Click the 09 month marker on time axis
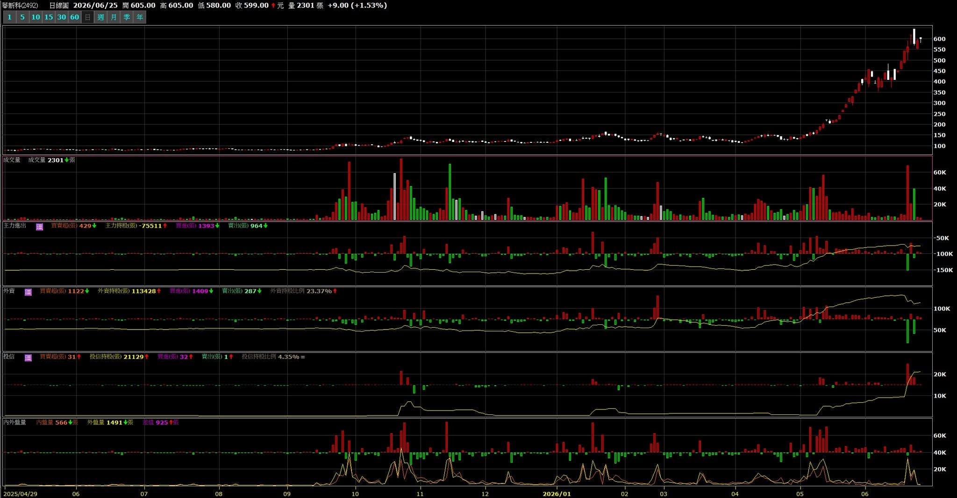This screenshot has width=957, height=498. 287,494
